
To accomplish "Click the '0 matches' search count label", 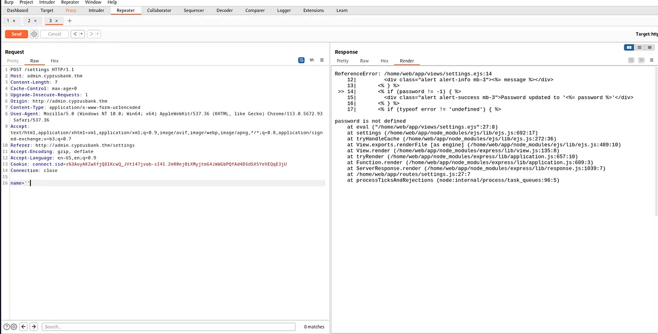I will pyautogui.click(x=314, y=327).
